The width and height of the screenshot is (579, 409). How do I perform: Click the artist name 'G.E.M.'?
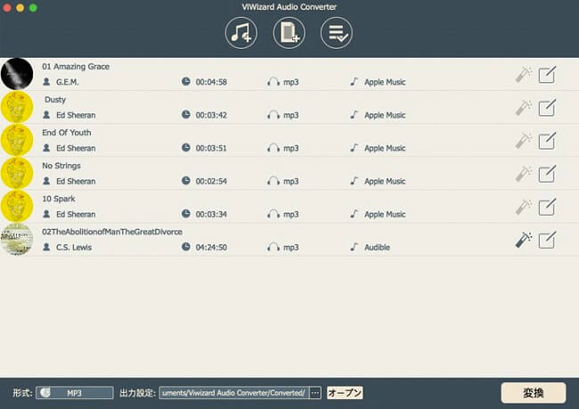point(67,82)
